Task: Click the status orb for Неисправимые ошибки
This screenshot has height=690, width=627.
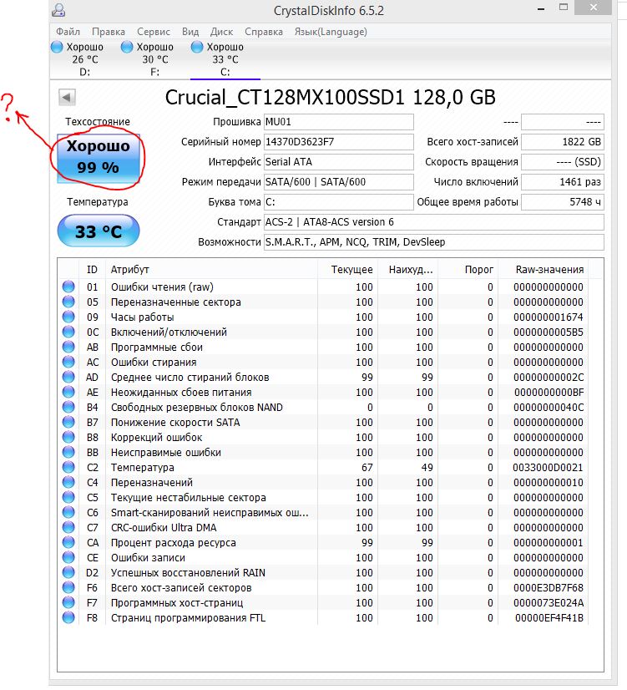Action: [x=68, y=452]
